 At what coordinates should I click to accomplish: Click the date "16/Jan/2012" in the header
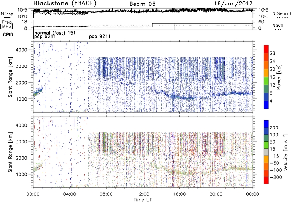point(233,4)
